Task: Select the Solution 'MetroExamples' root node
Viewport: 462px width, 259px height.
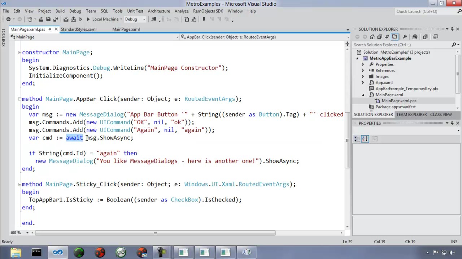Action: 397,52
